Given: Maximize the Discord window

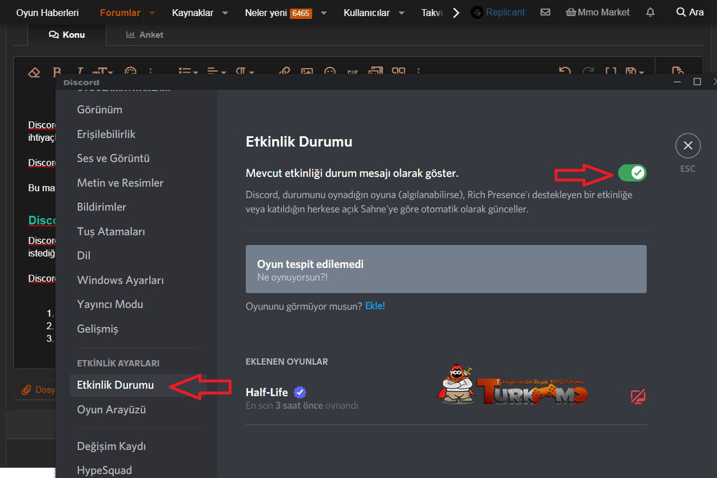Looking at the screenshot, I should pyautogui.click(x=697, y=82).
